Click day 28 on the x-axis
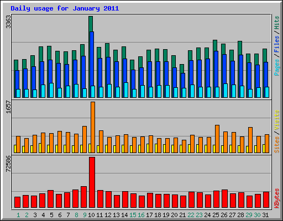 click(240, 215)
